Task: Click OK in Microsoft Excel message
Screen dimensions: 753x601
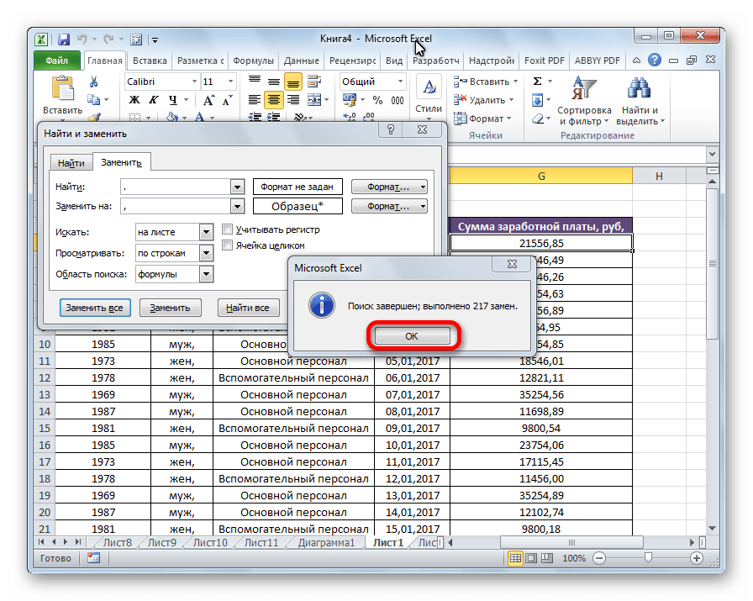Action: tap(412, 336)
